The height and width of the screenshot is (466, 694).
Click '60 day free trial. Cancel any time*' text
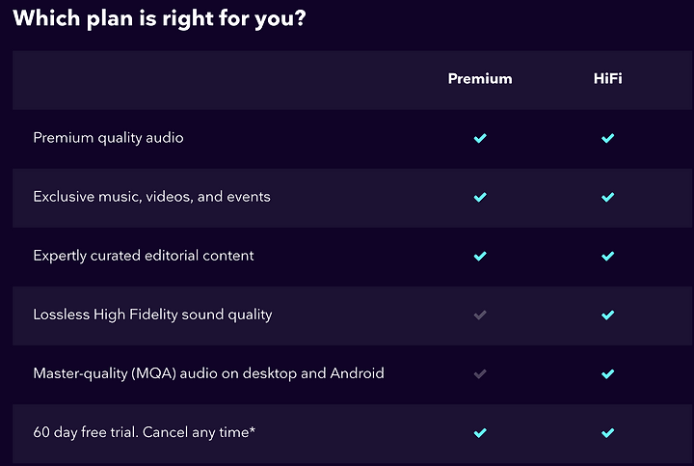pyautogui.click(x=145, y=432)
